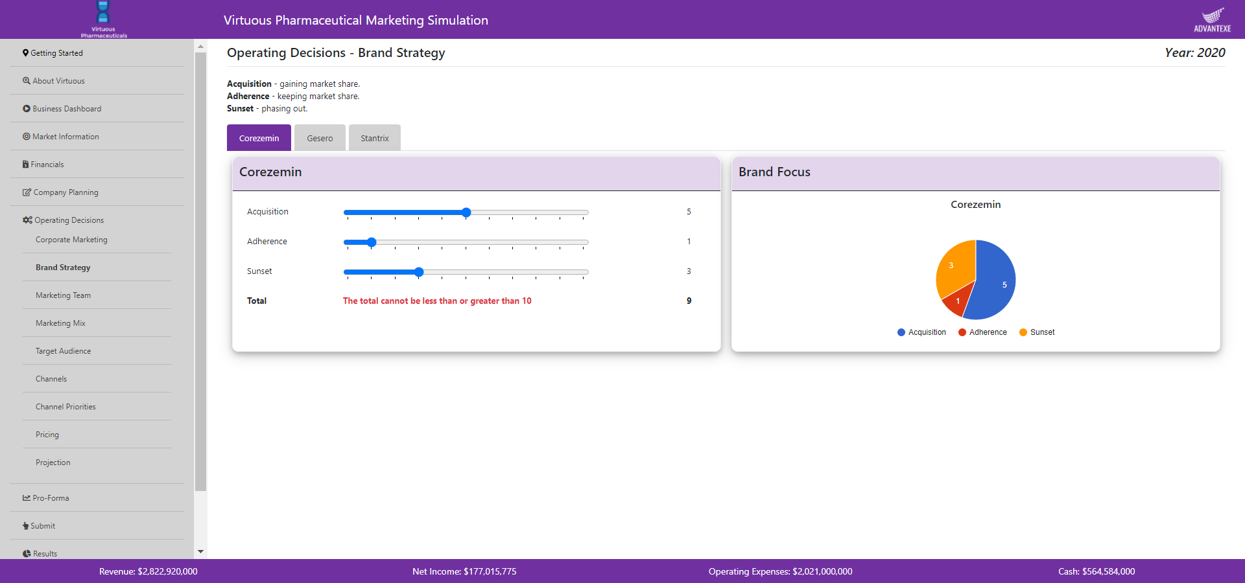Click the Company Planning edit icon
1245x583 pixels.
point(26,192)
